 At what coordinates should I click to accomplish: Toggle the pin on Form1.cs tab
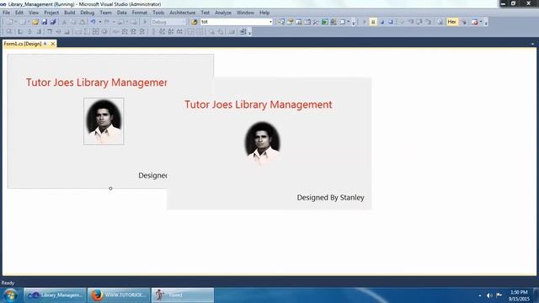45,44
